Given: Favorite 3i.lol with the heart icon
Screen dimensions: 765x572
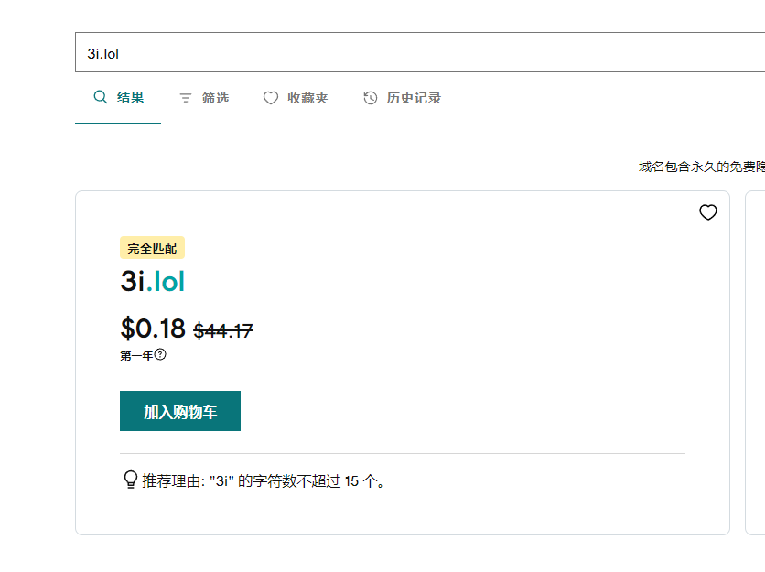Looking at the screenshot, I should tap(708, 212).
